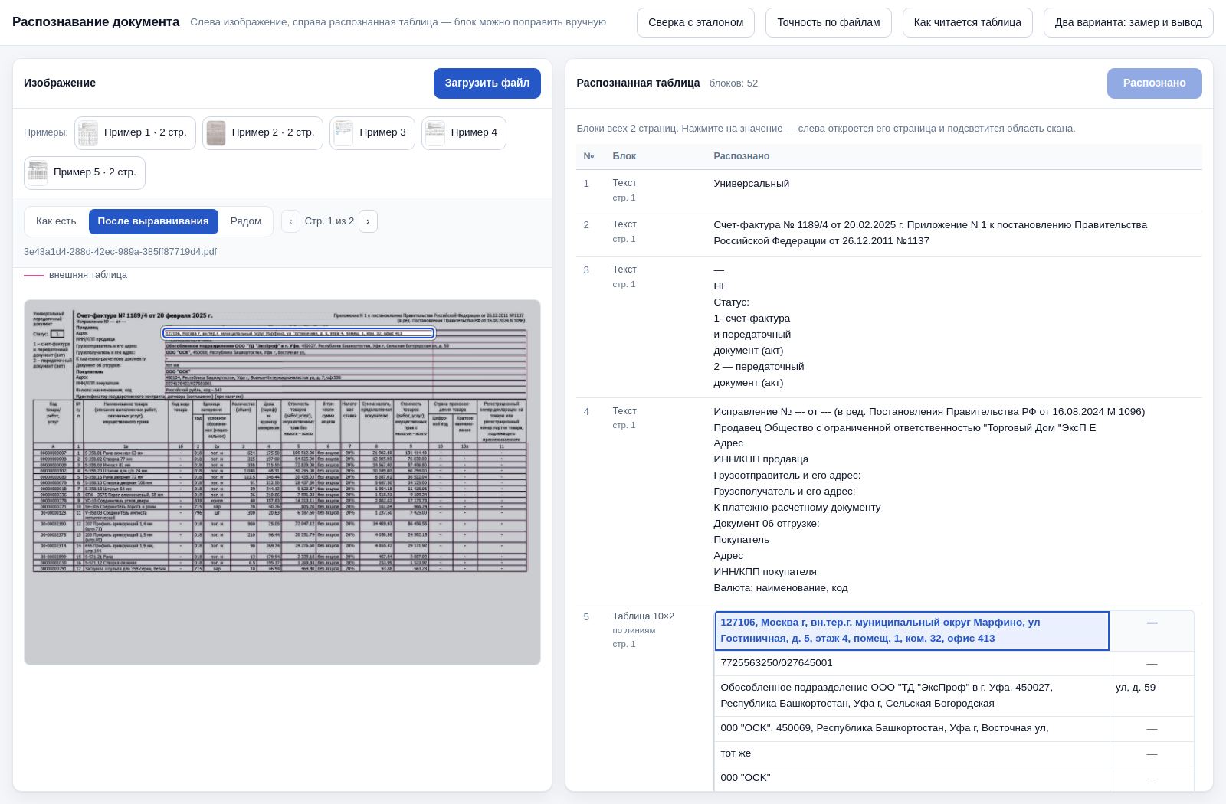
Task: Click the recognized value Универсальный
Action: point(751,184)
